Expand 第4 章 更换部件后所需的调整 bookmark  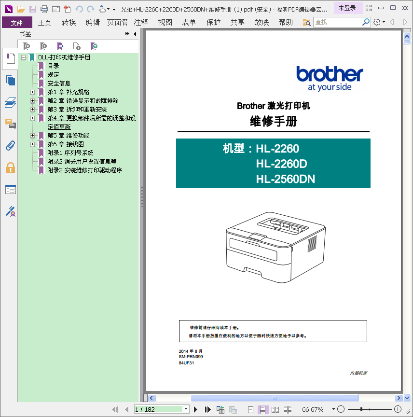(x=32, y=118)
